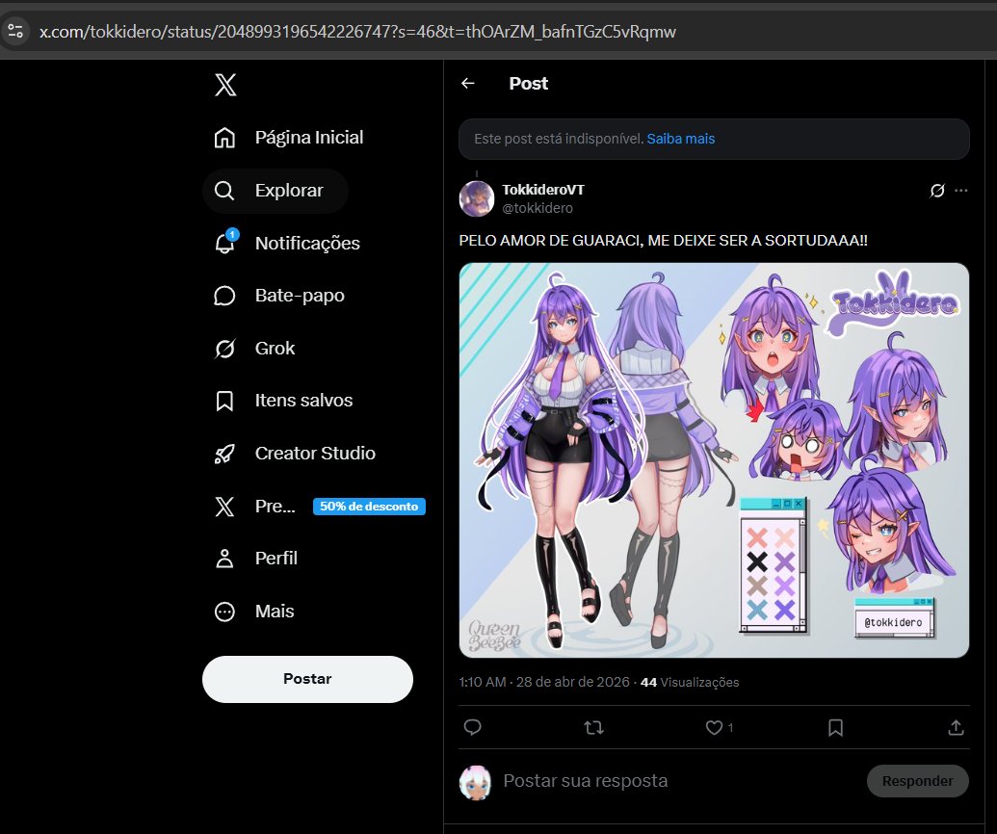Viewport: 997px width, 834px height.
Task: Click the repost icon
Action: 594,727
